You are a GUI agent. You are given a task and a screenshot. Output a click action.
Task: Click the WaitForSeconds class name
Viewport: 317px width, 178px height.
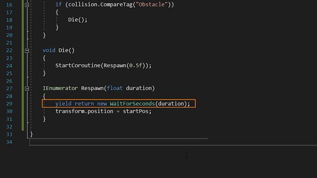point(132,103)
